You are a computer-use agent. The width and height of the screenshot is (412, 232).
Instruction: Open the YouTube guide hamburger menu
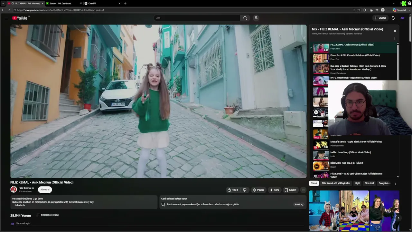6,18
